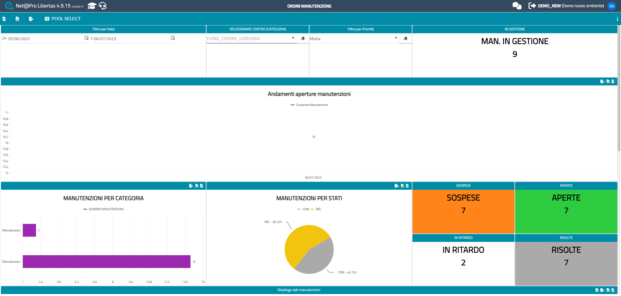The height and width of the screenshot is (296, 621).
Task: Click the Net@Pro Libertas logo icon
Action: click(x=9, y=6)
